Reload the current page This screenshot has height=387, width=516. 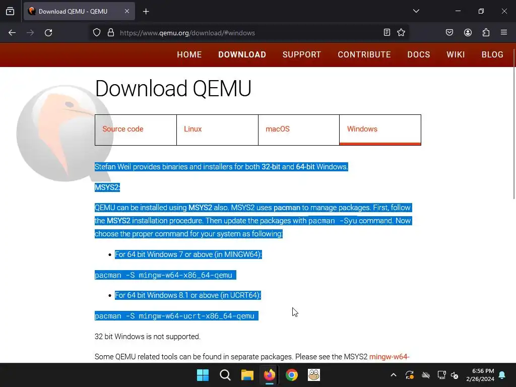tap(48, 33)
